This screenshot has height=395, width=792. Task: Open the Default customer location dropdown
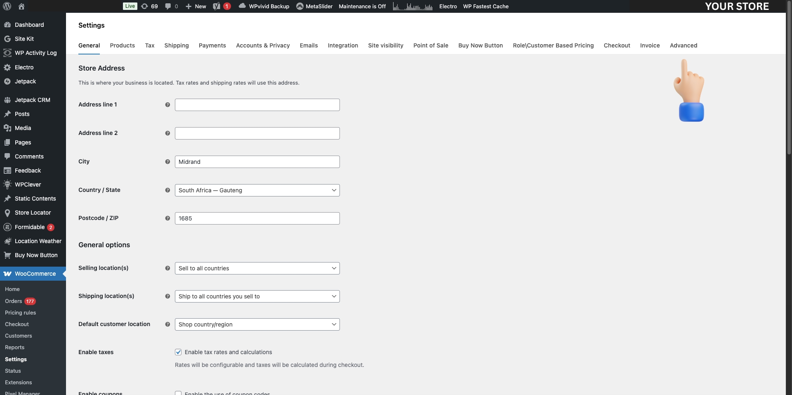pyautogui.click(x=257, y=324)
